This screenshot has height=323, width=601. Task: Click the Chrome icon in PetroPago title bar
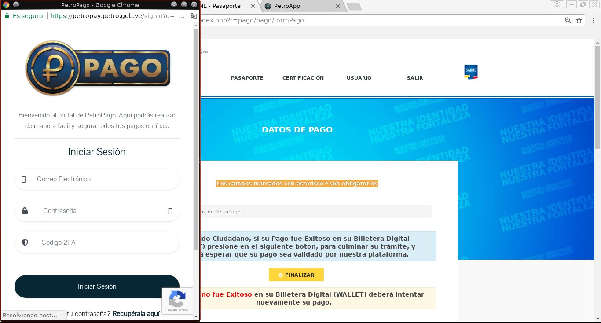6,5
